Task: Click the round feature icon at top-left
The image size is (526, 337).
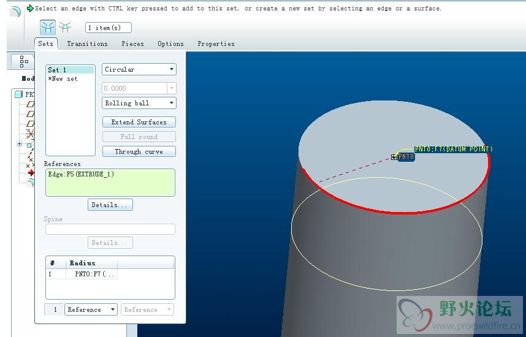Action: (15, 12)
